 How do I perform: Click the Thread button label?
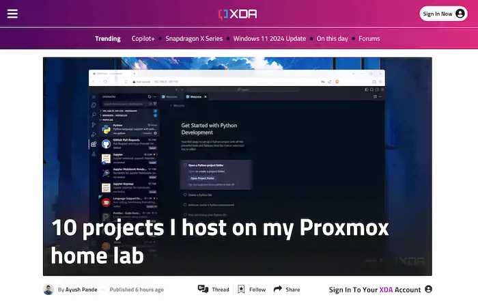coord(221,290)
